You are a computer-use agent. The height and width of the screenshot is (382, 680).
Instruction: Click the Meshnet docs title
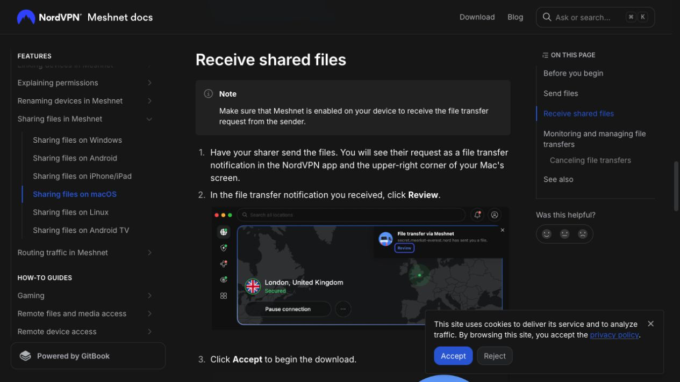click(x=120, y=17)
